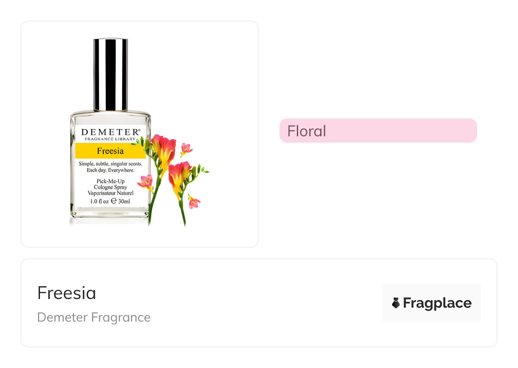Click the 1.0 fl oz 30ml text
The image size is (518, 368).
coord(110,201)
